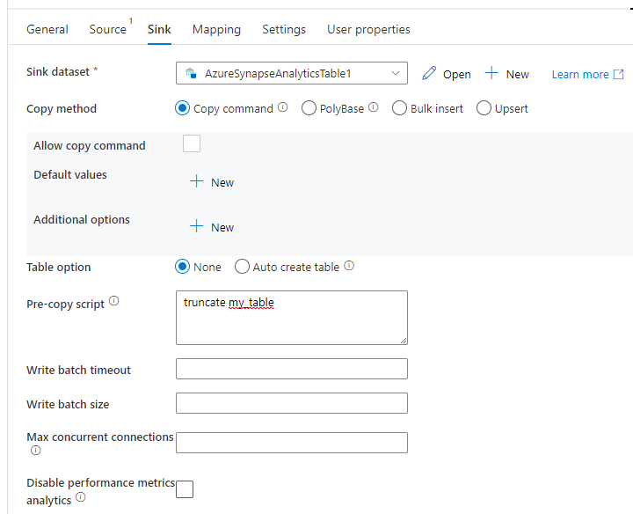The image size is (633, 514).
Task: Click the external link icon after Learn more
Action: click(x=618, y=74)
